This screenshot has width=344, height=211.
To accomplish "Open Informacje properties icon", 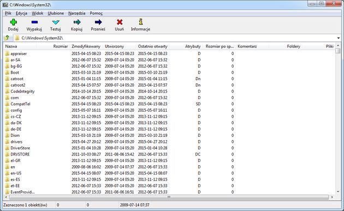I will [141, 22].
